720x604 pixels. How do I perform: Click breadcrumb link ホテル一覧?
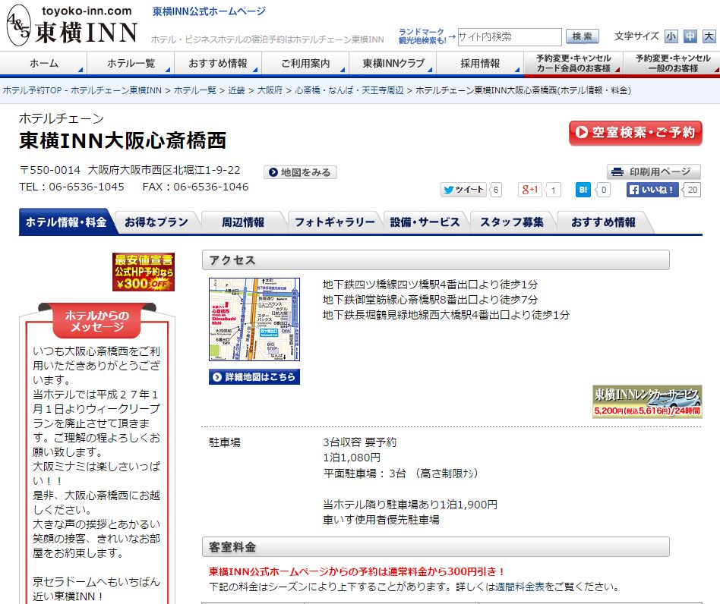(x=195, y=90)
